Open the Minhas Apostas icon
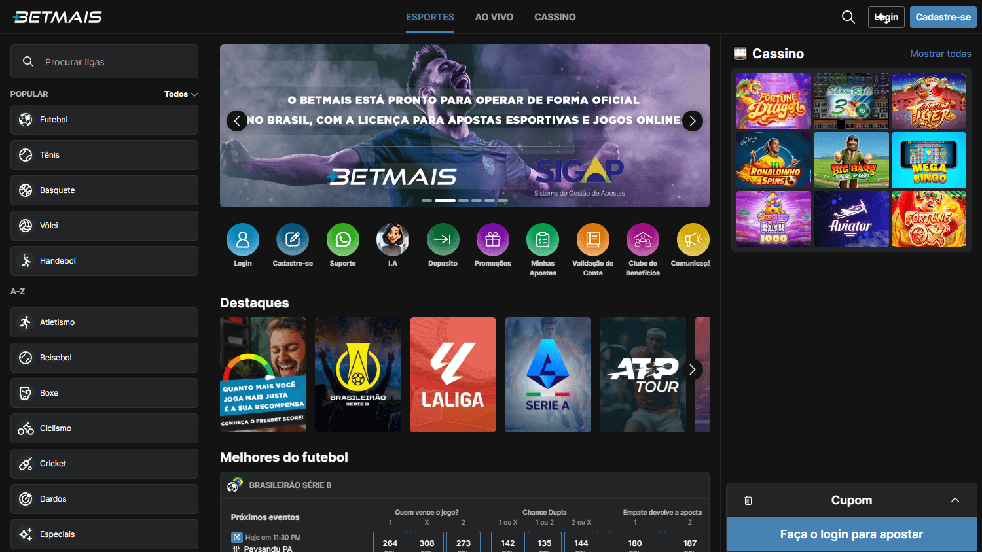Image resolution: width=982 pixels, height=552 pixels. [543, 239]
